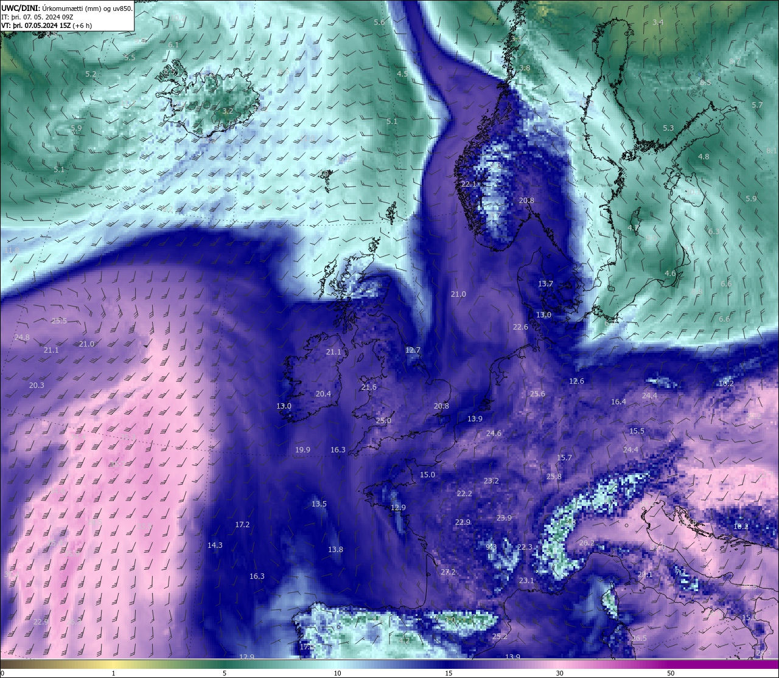Viewport: 779px width, 678px height.
Task: Click the UWC/DINI Úrkomumætti title text
Action: [67, 8]
